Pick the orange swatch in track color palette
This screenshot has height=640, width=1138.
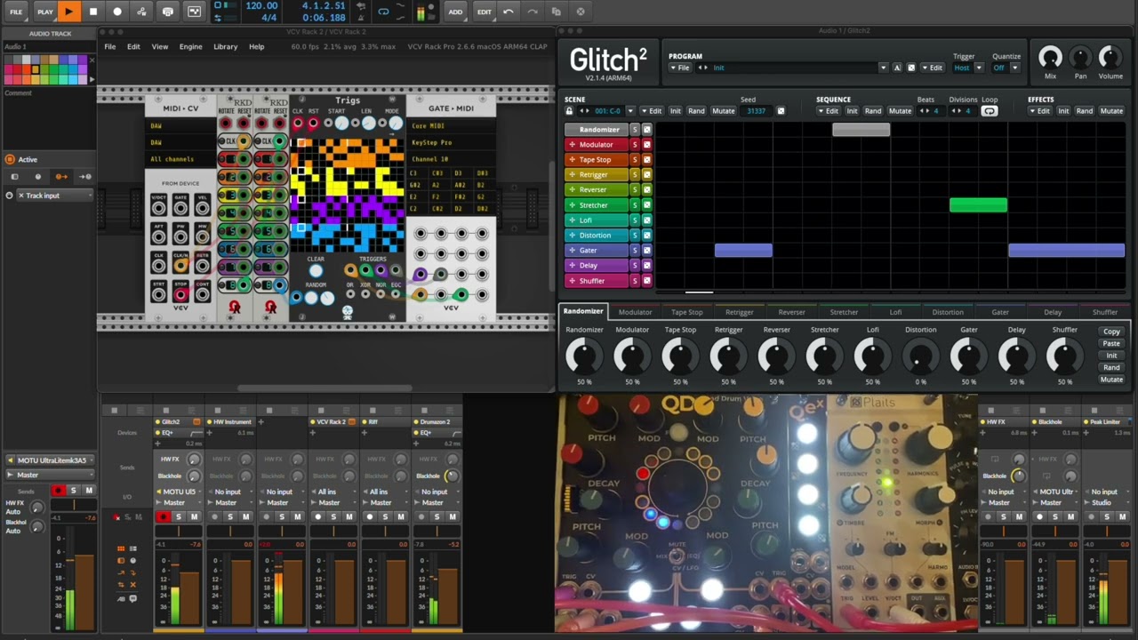[27, 69]
